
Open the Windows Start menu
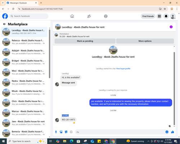[x=3, y=141]
